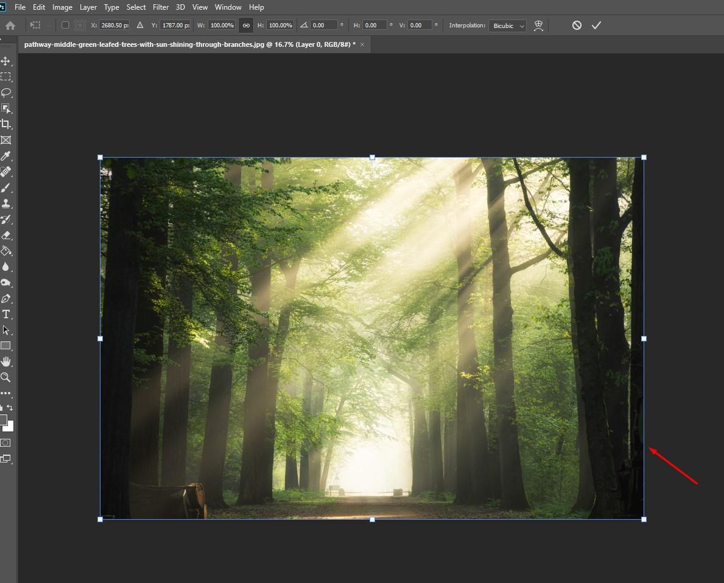The height and width of the screenshot is (583, 724).
Task: Choose the Crop tool
Action: [5, 124]
